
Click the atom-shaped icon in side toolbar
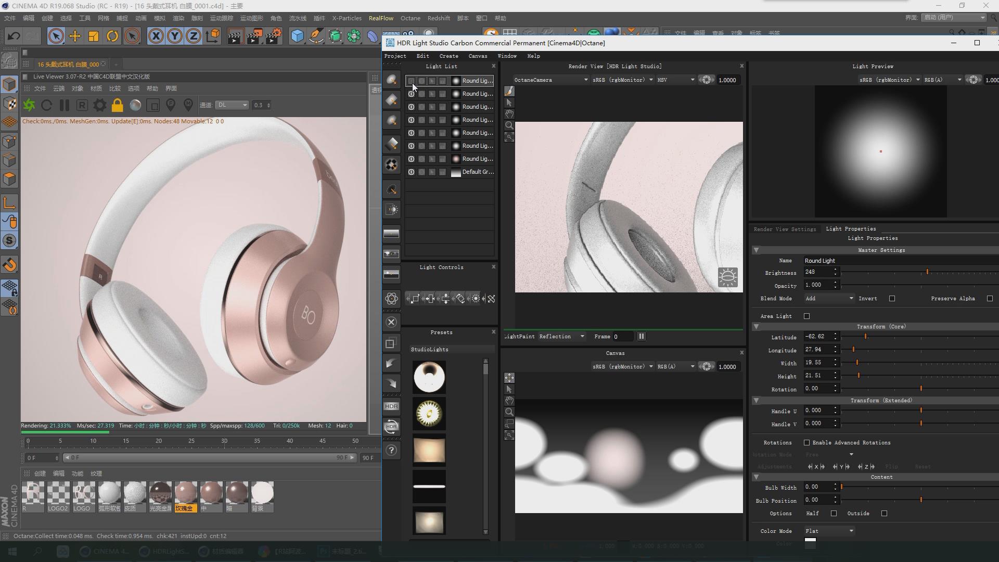click(392, 299)
